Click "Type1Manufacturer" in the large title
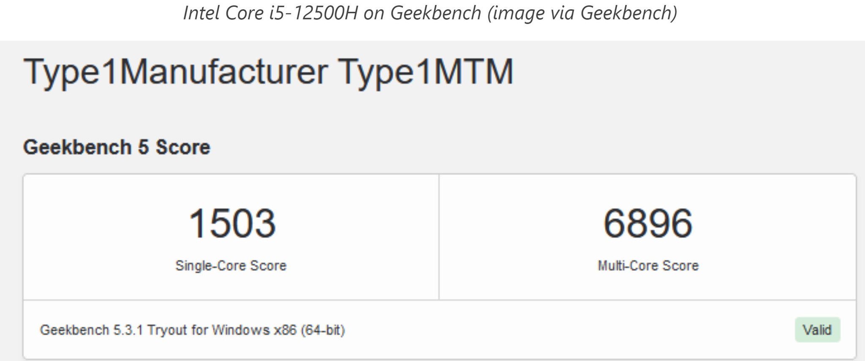This screenshot has width=865, height=361. point(175,72)
